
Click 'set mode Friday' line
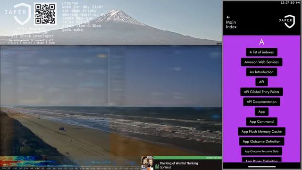(79, 11)
